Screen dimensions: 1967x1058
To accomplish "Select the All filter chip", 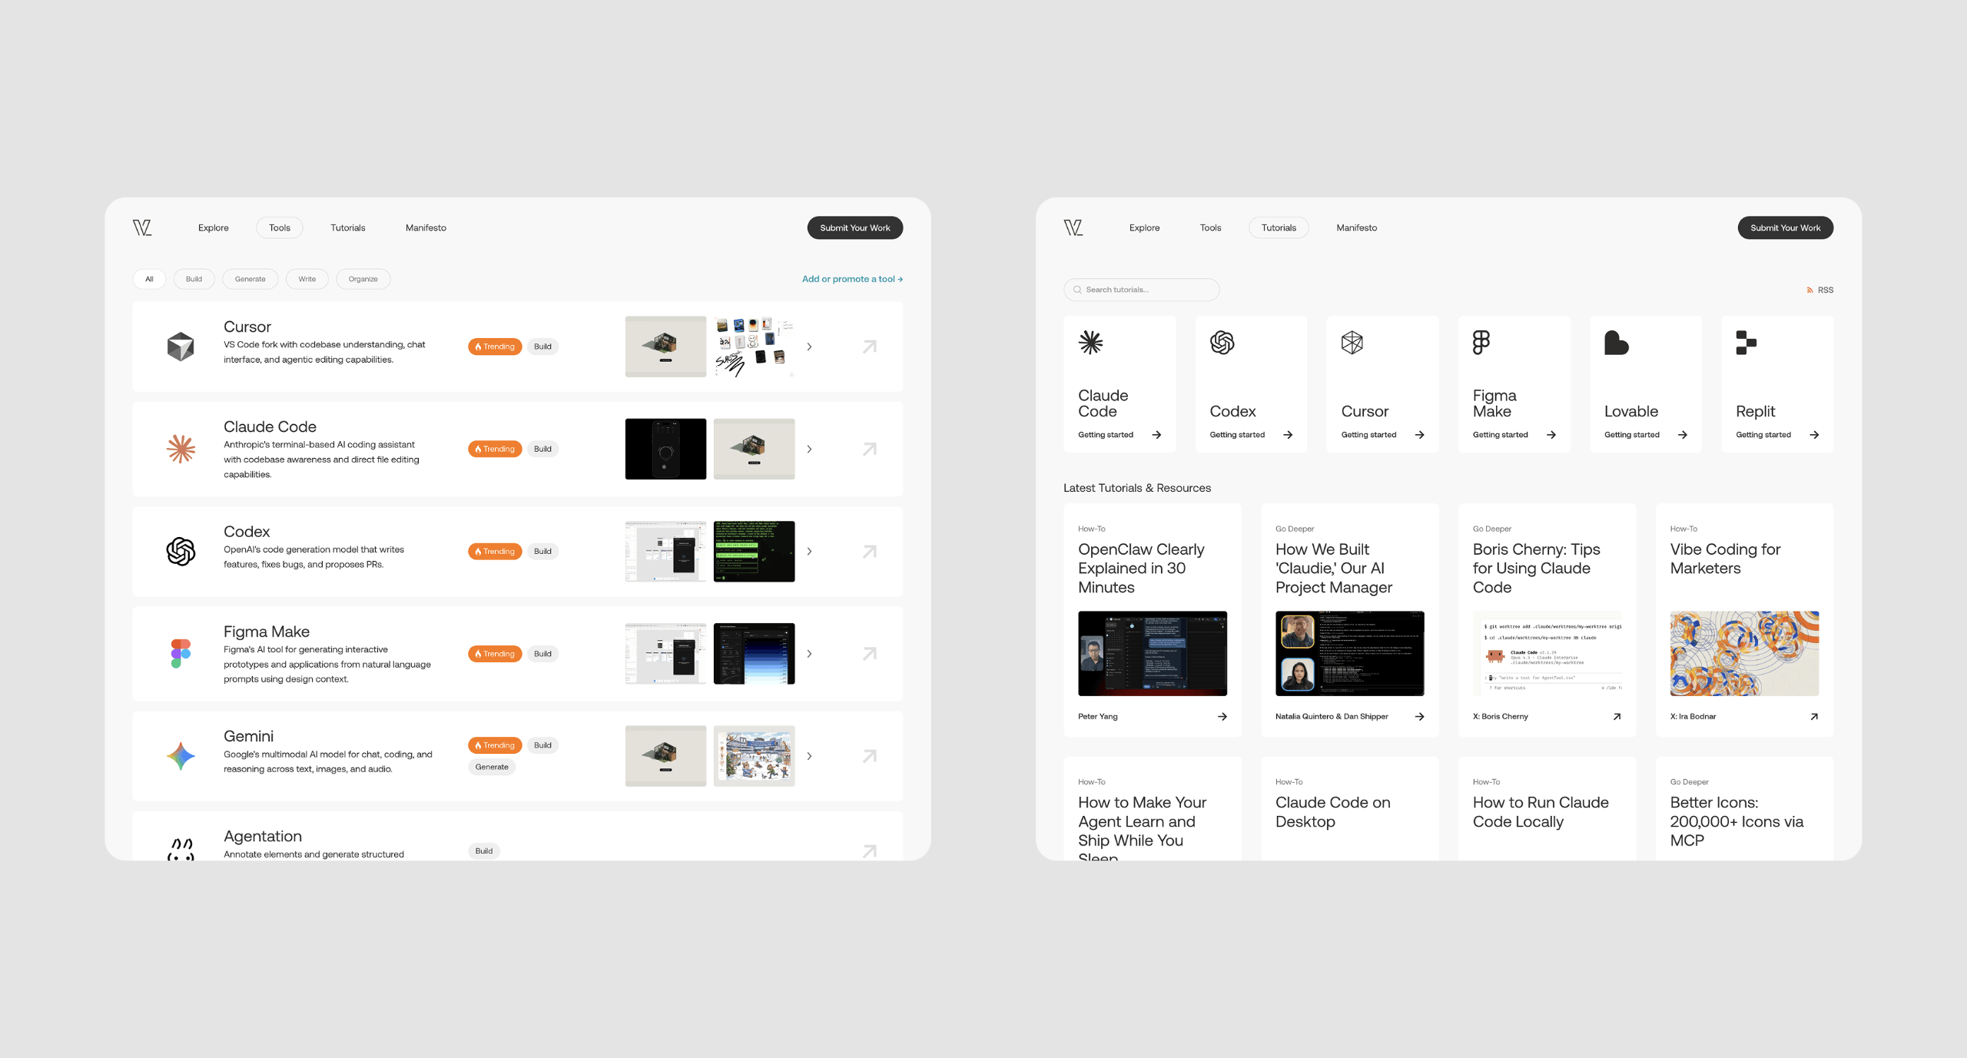I will point(149,279).
